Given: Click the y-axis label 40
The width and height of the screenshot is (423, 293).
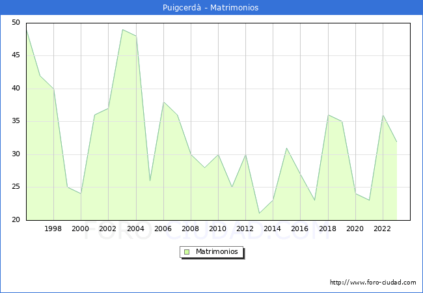Looking at the screenshot, I should pos(16,88).
